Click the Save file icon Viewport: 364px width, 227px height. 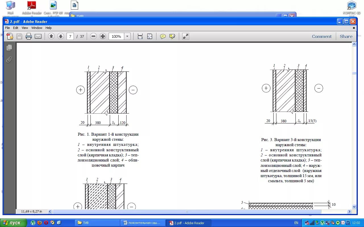(19, 36)
